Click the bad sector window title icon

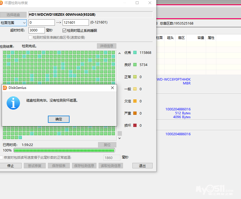tap(2, 3)
